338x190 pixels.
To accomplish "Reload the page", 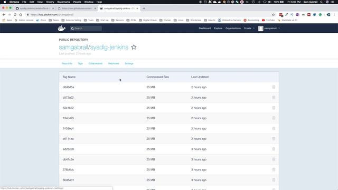I will click(x=15, y=15).
